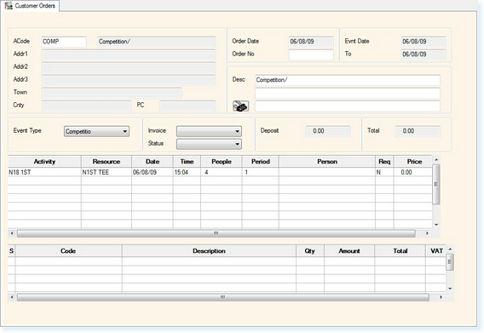This screenshot has width=484, height=333.
Task: Click the People cell showing 4
Action: [x=222, y=172]
